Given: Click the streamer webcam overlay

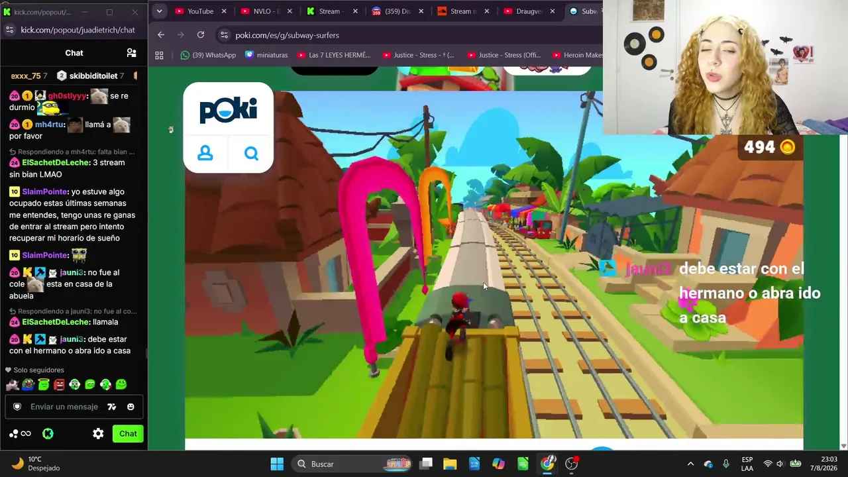Looking at the screenshot, I should coord(725,68).
